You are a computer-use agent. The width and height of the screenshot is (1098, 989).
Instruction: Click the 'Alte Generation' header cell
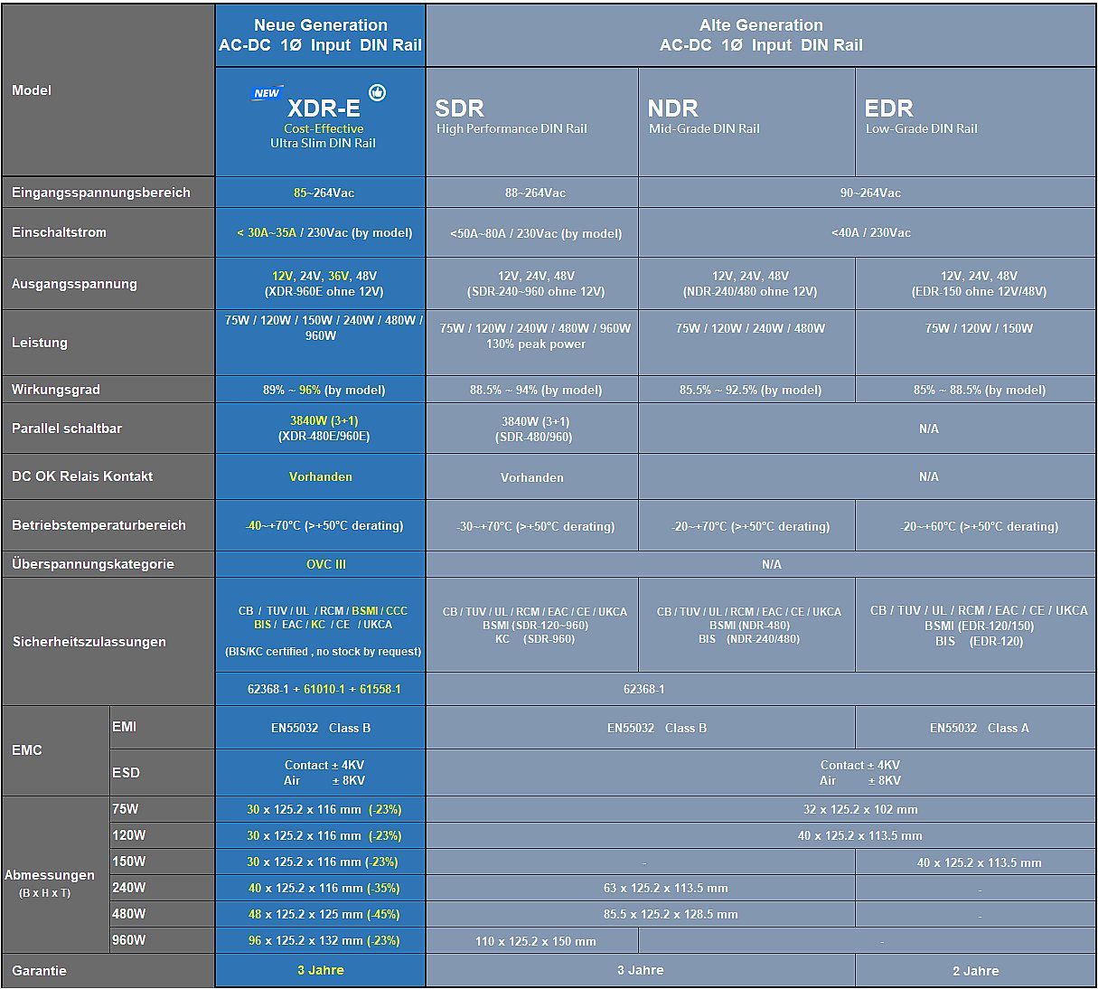(x=761, y=35)
